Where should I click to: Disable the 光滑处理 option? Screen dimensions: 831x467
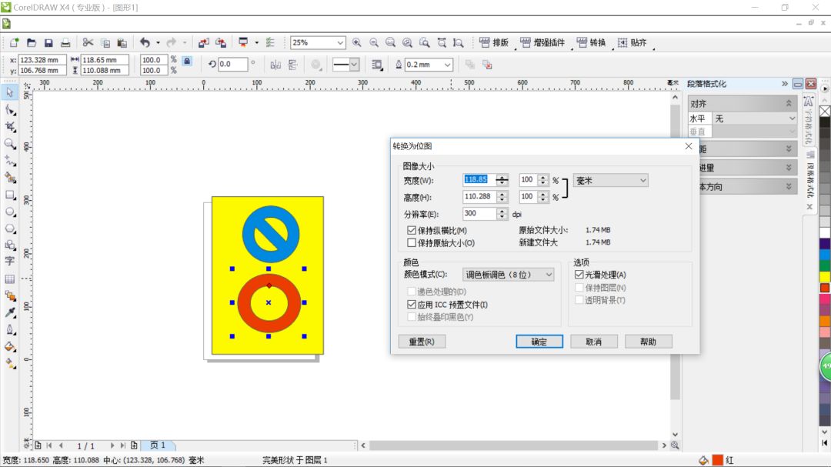[x=579, y=273]
